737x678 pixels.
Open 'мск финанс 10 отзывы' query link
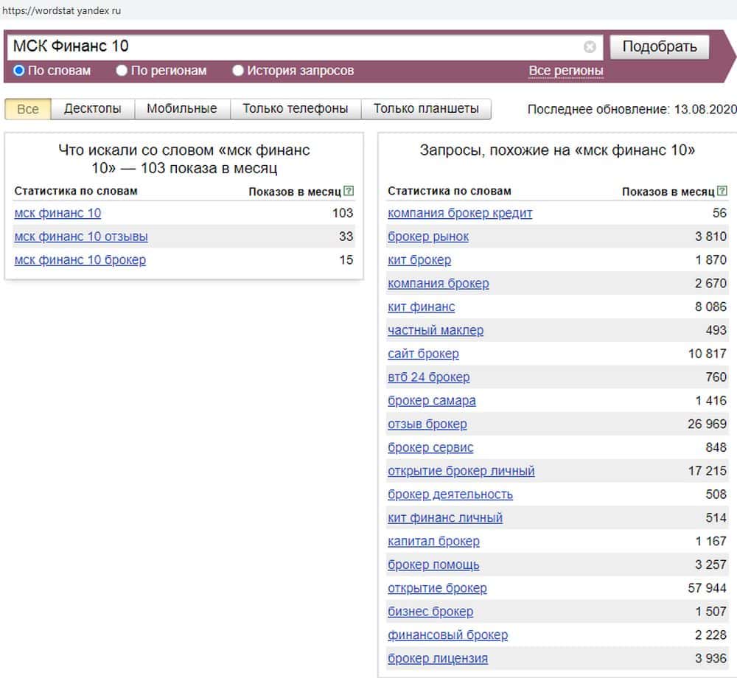(x=81, y=237)
